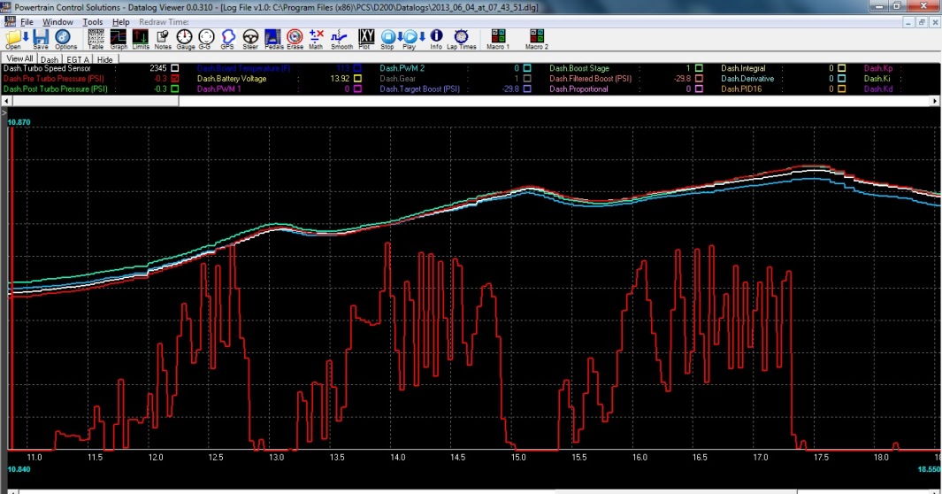Open the Gauge view icon
This screenshot has width=942, height=494.
click(185, 38)
